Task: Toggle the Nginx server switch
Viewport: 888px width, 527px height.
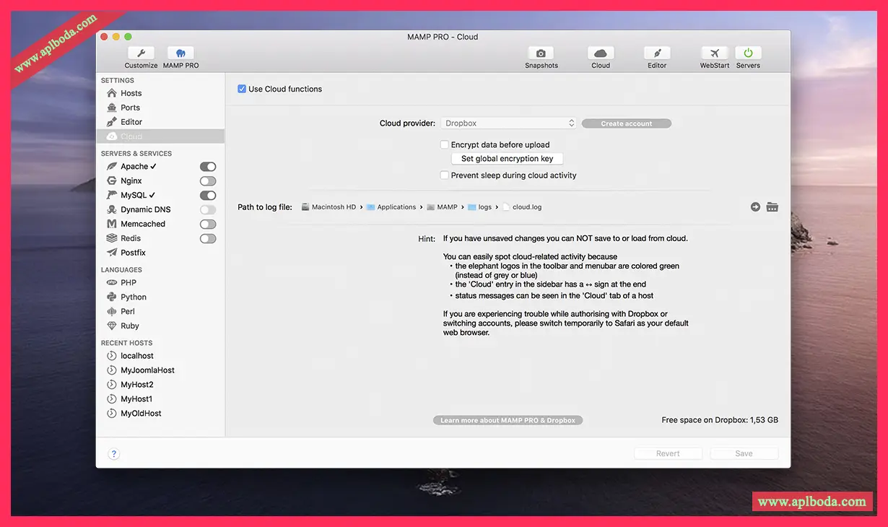Action: point(208,181)
